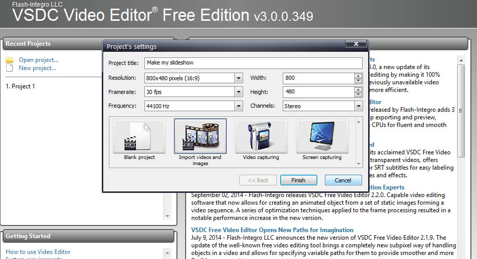477x259 pixels.
Task: Choose Import videos and images icon
Action: (200, 136)
